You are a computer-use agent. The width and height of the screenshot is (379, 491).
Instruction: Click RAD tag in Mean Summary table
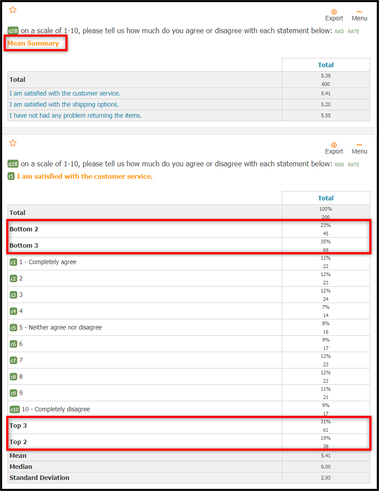tap(339, 31)
